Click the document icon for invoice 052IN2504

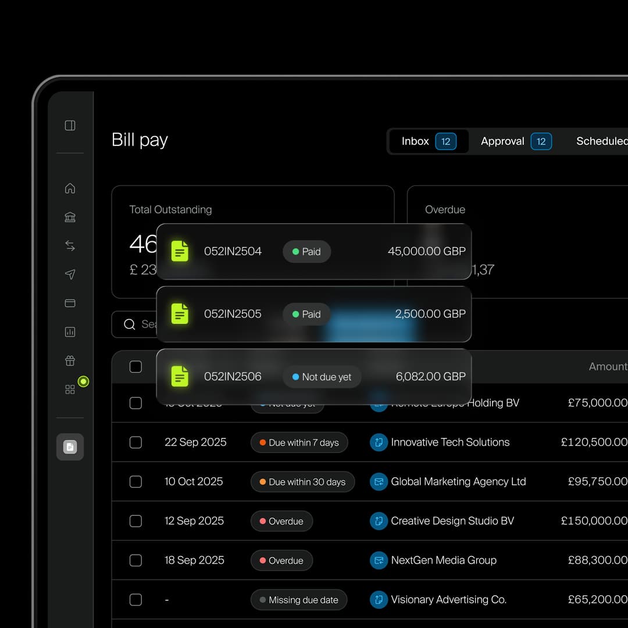(x=180, y=251)
